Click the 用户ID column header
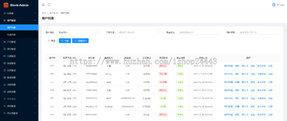The width and height of the screenshot is (287, 121). [52, 58]
